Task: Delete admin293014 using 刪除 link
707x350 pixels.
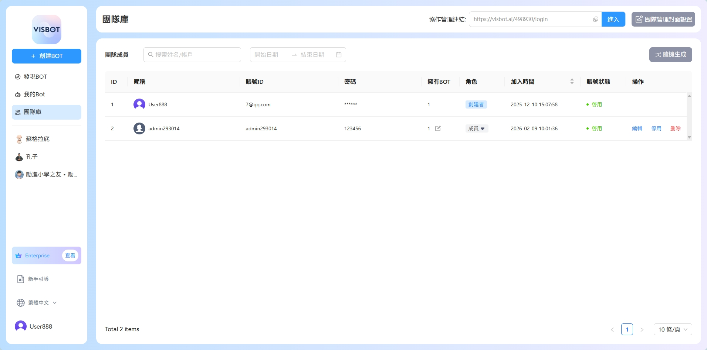Action: coord(675,128)
